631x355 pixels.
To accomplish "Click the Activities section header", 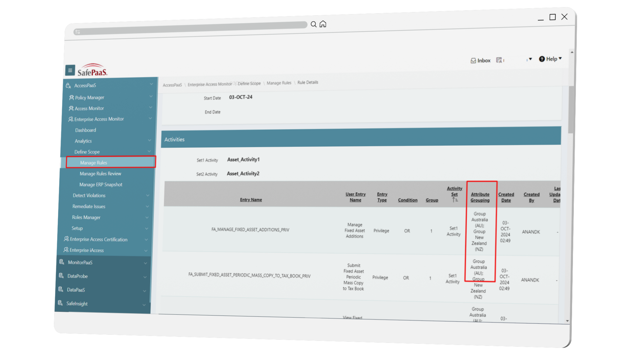I will point(361,137).
